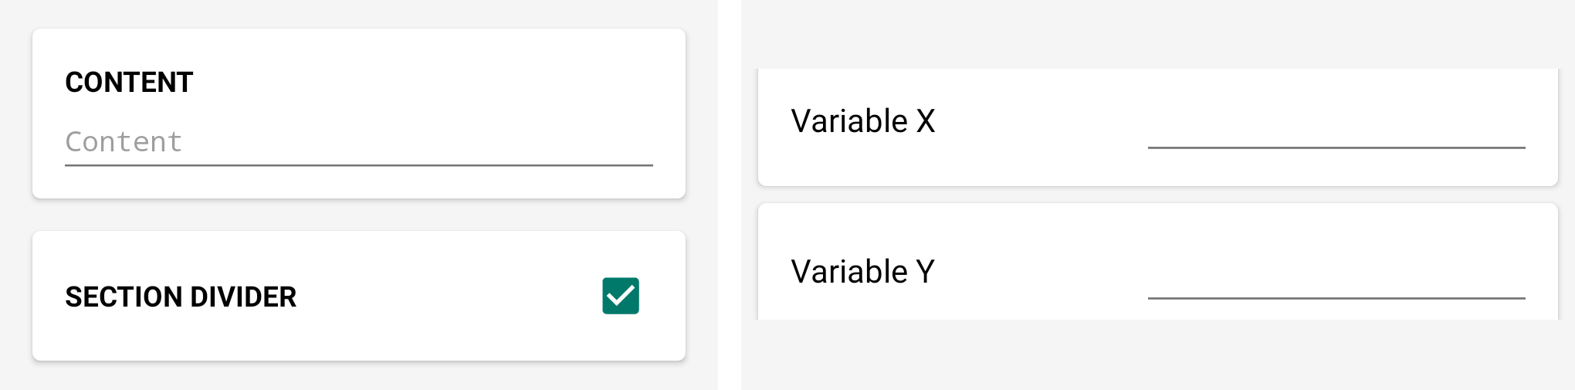Focus the Variable Y input field
This screenshot has width=1575, height=390.
tap(1336, 278)
